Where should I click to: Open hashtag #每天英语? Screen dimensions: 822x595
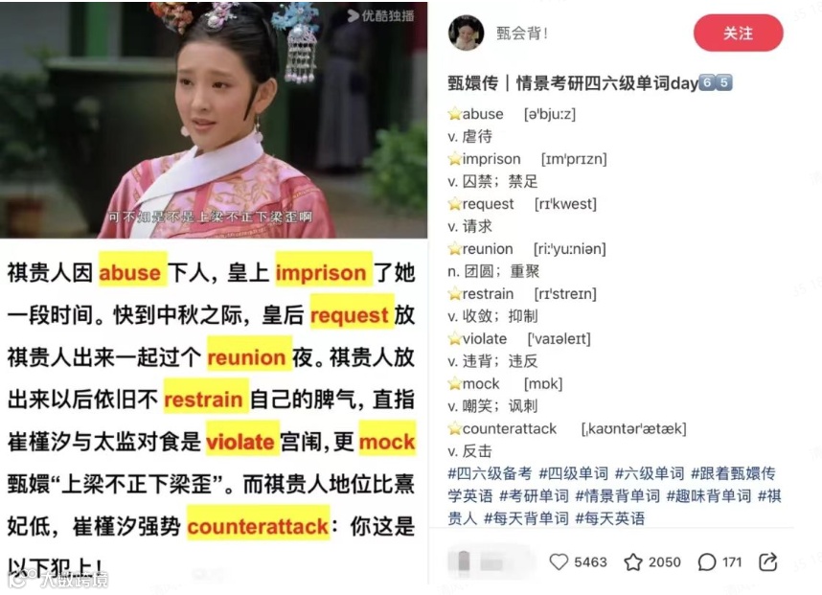click(609, 518)
